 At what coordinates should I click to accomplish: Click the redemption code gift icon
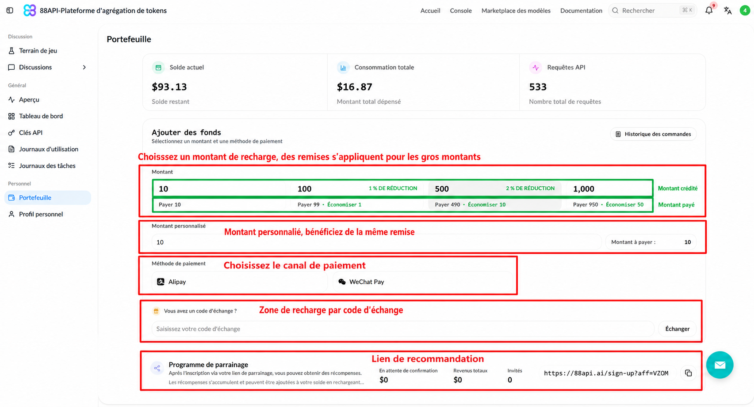[156, 311]
